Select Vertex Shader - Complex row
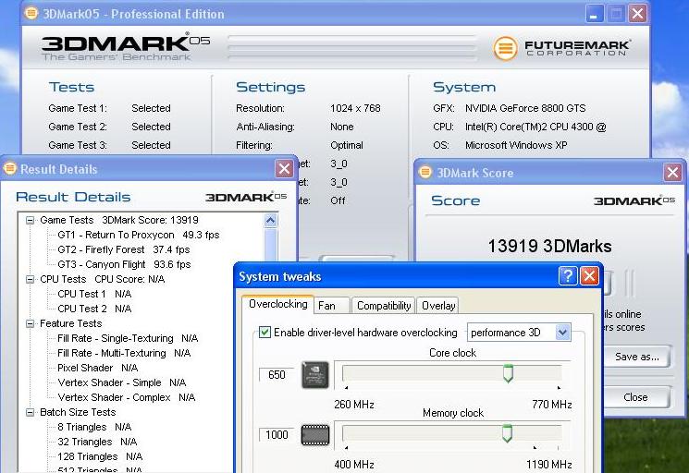Viewport: 689px width, 473px height. [x=127, y=397]
